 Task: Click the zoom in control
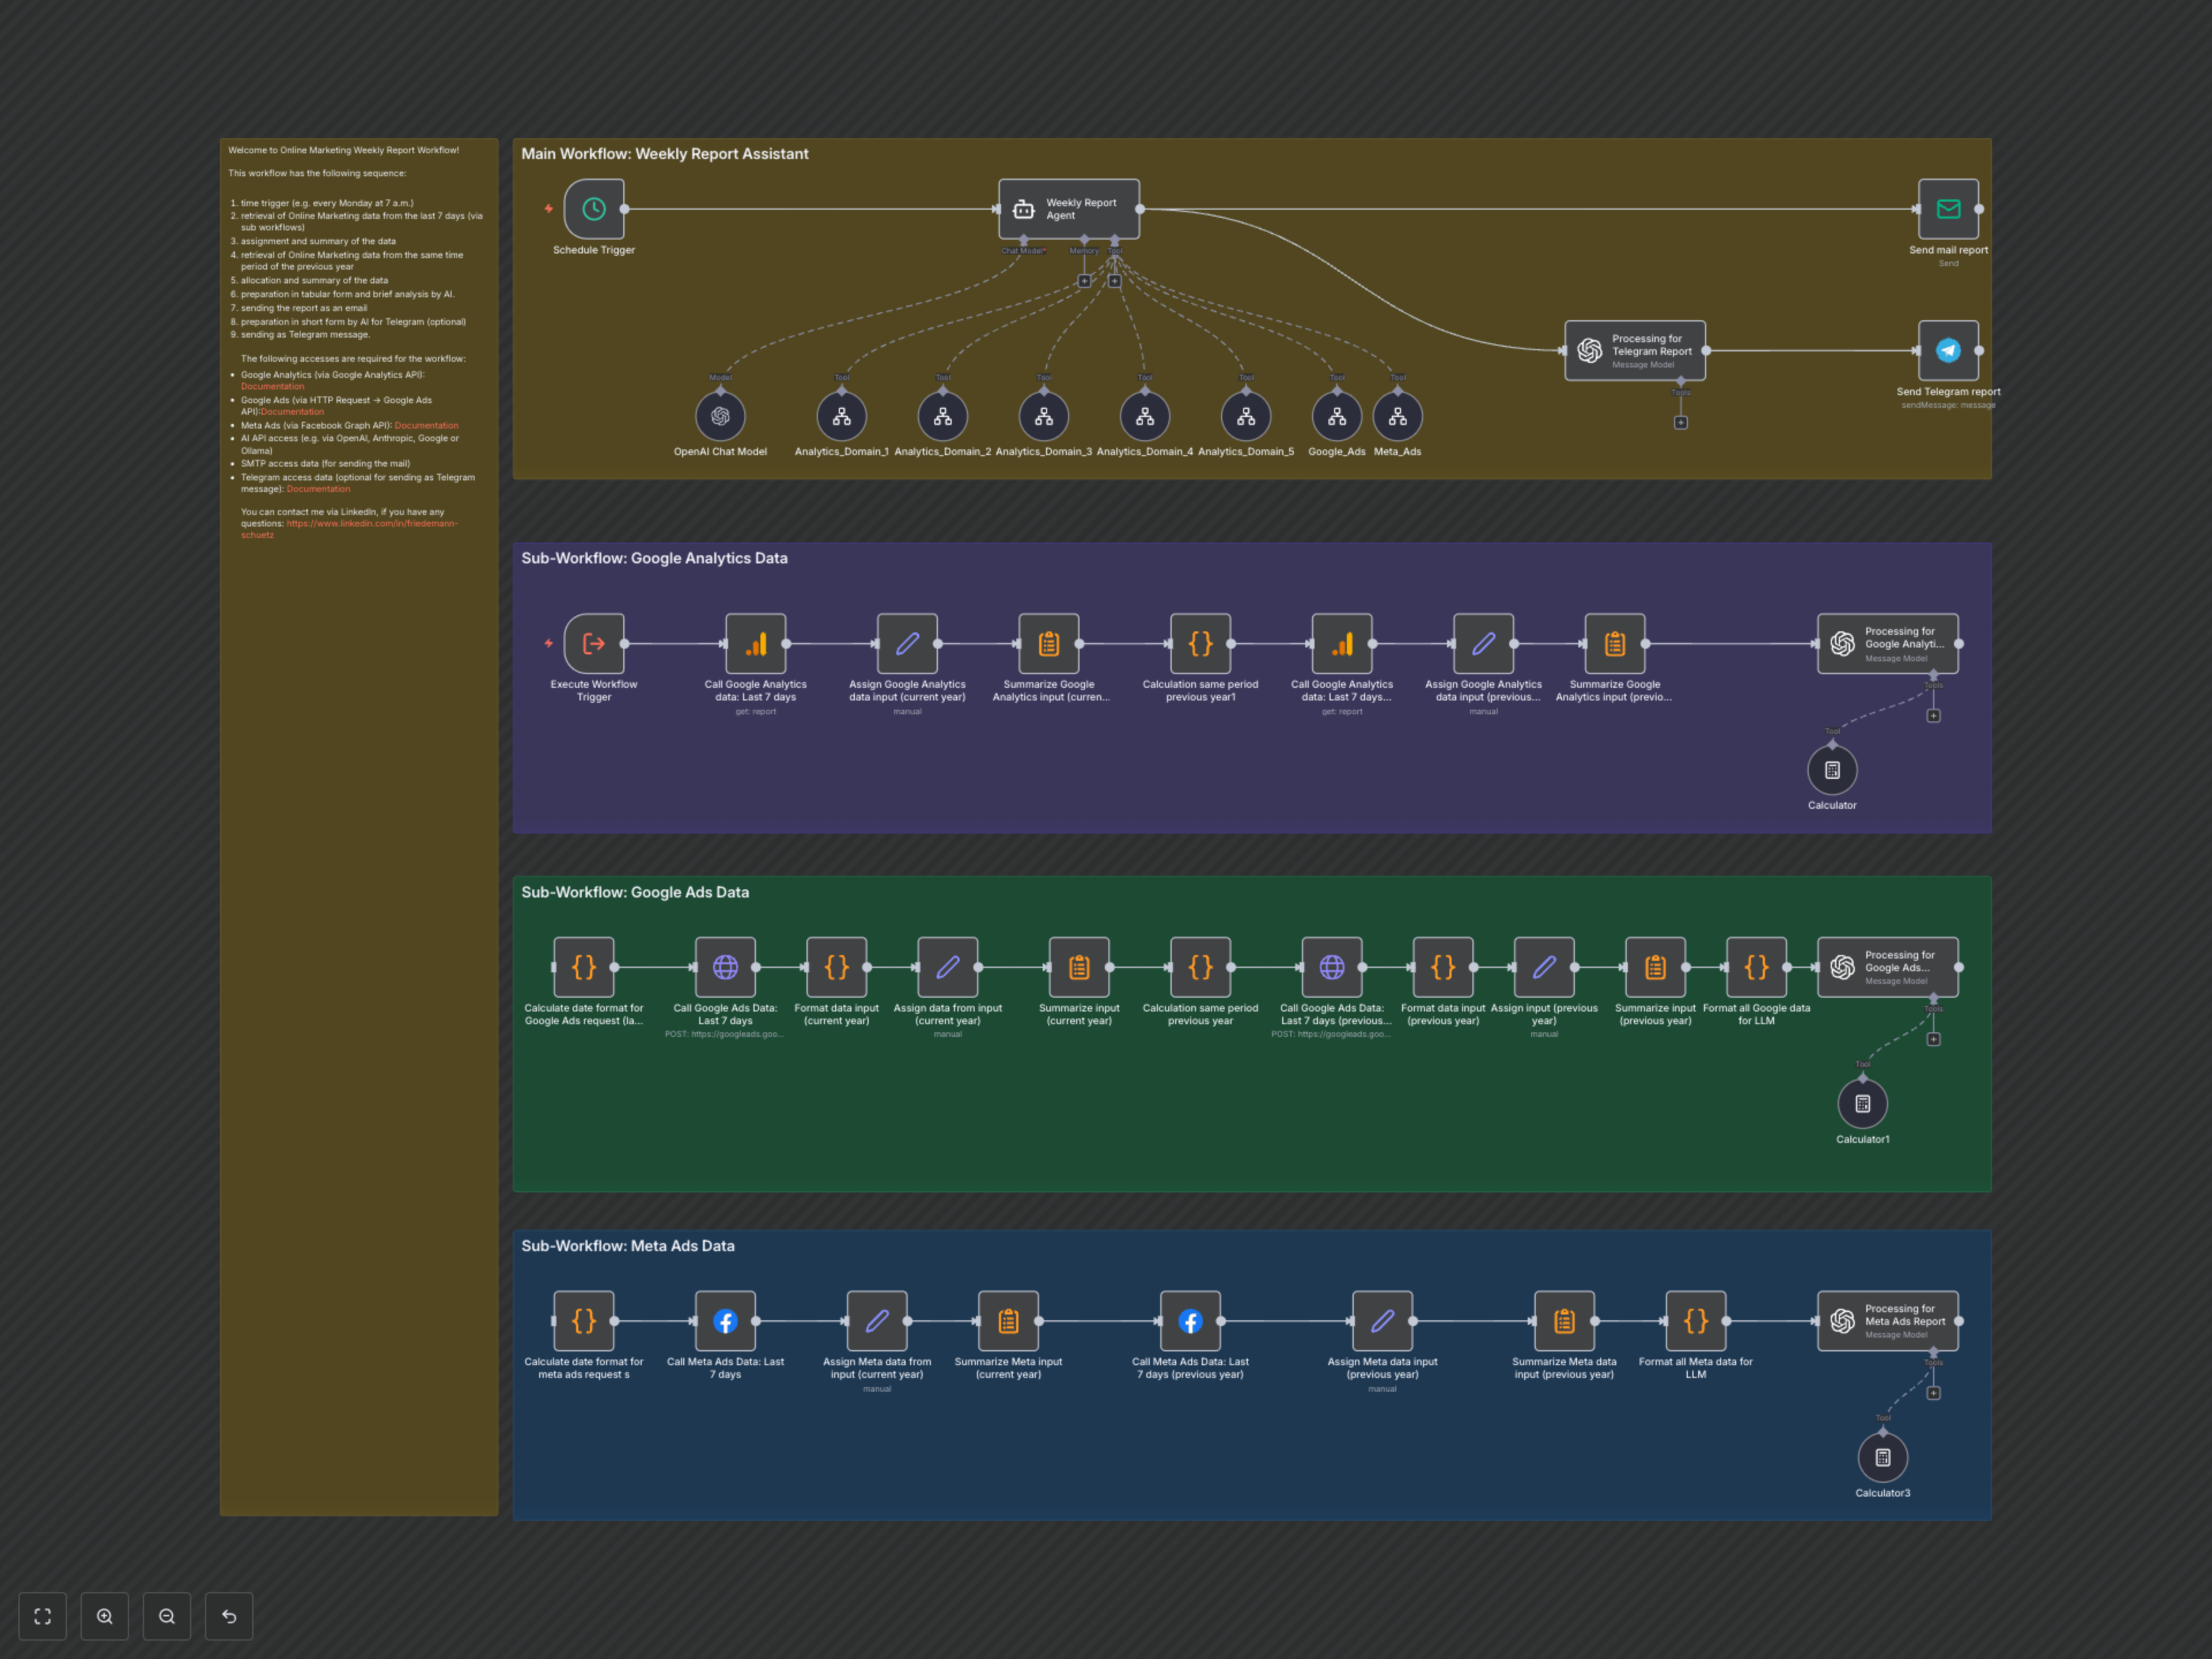coord(104,1616)
